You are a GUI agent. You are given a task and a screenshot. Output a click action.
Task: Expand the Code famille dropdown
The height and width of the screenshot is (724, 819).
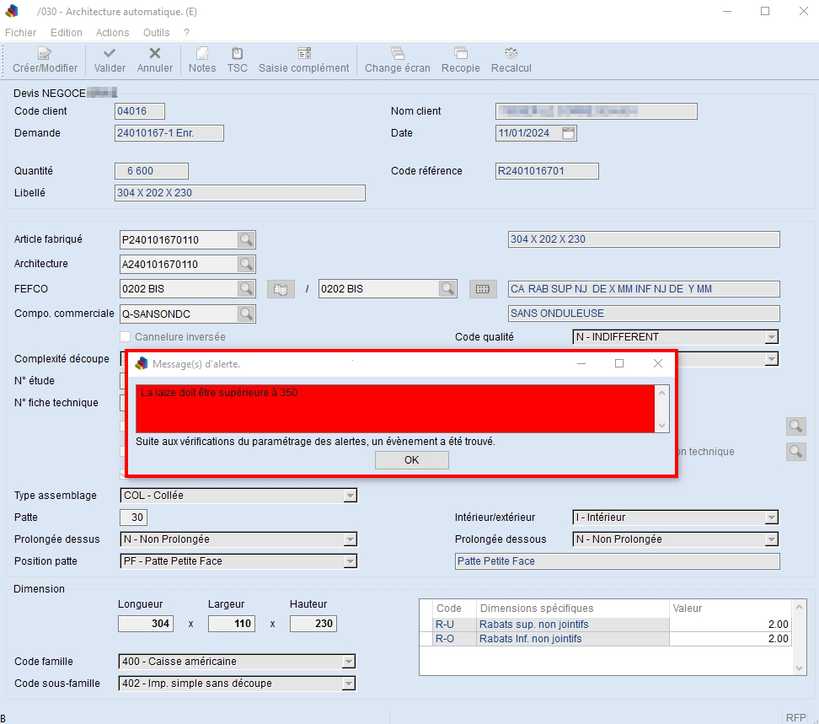coord(348,662)
